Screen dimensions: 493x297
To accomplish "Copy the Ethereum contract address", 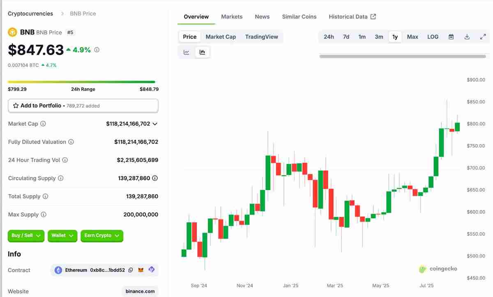I will click(x=131, y=270).
